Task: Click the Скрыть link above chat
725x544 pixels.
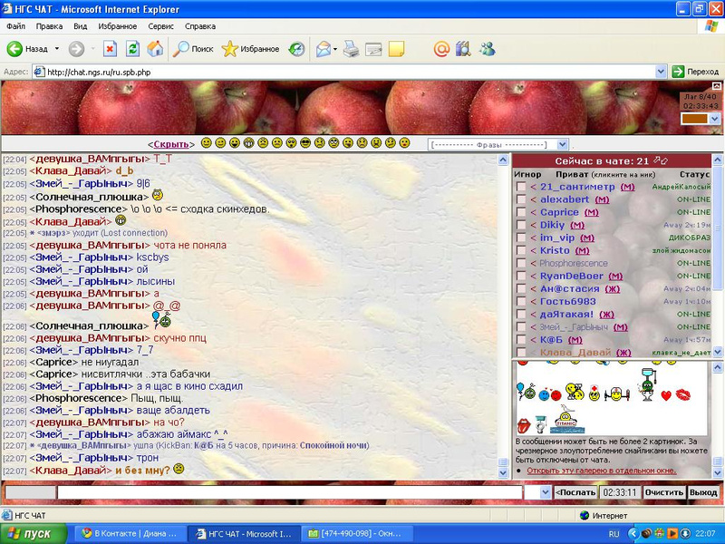Action: 170,144
